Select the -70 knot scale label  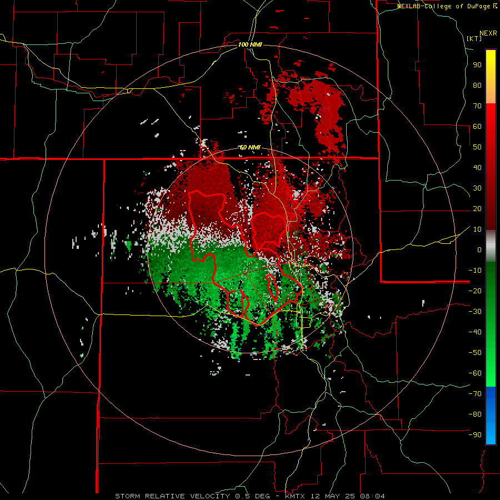(475, 394)
